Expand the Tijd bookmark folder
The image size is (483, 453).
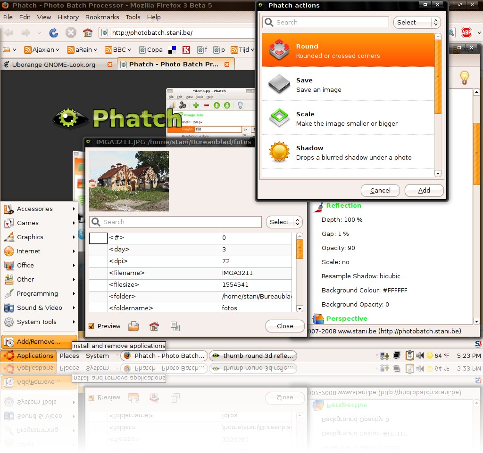tap(242, 50)
